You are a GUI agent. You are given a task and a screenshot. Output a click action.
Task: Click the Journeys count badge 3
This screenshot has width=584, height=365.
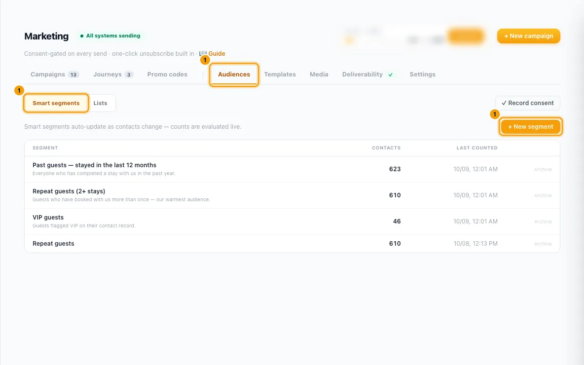click(129, 74)
